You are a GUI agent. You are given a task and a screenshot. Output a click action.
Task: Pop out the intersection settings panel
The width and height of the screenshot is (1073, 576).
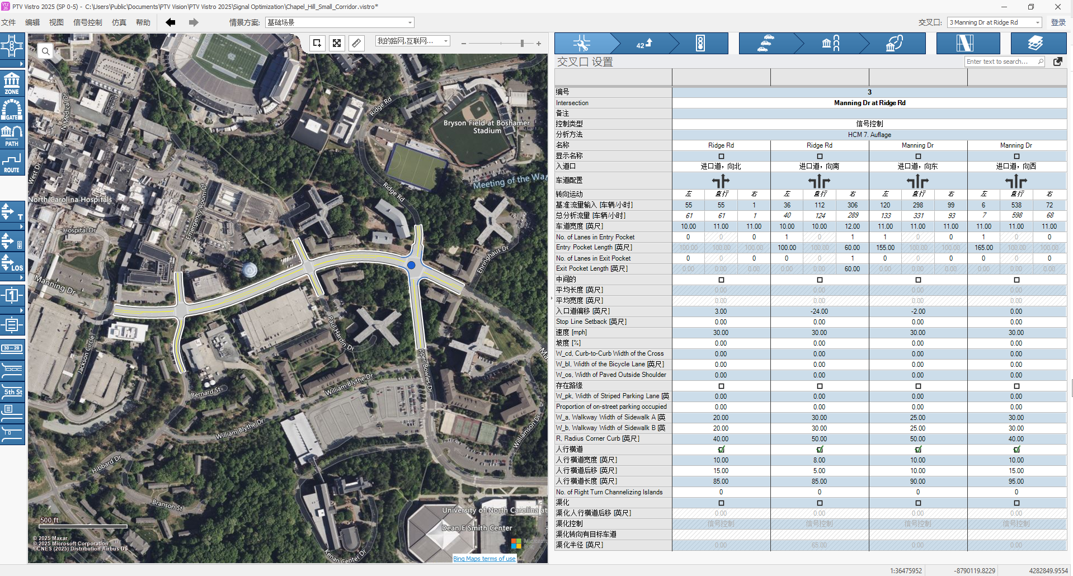tap(1058, 62)
